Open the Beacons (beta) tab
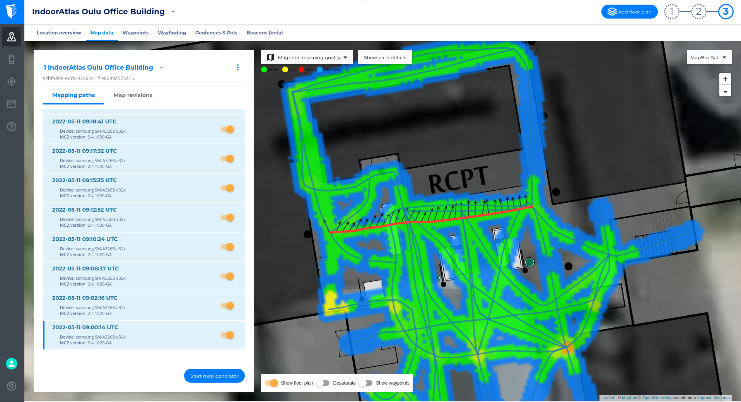 click(265, 33)
